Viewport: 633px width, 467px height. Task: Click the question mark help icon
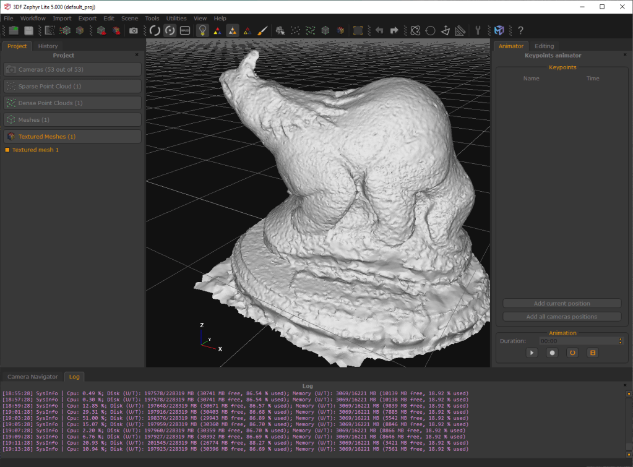point(520,30)
